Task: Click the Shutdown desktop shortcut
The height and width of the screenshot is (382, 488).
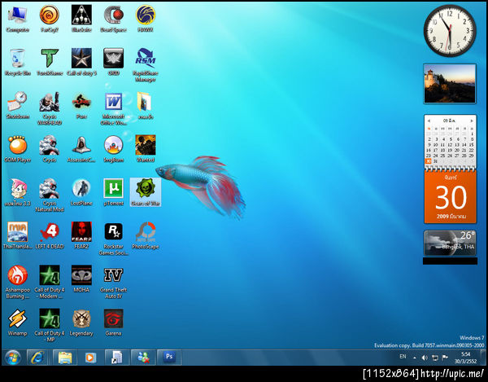Action: tap(17, 105)
